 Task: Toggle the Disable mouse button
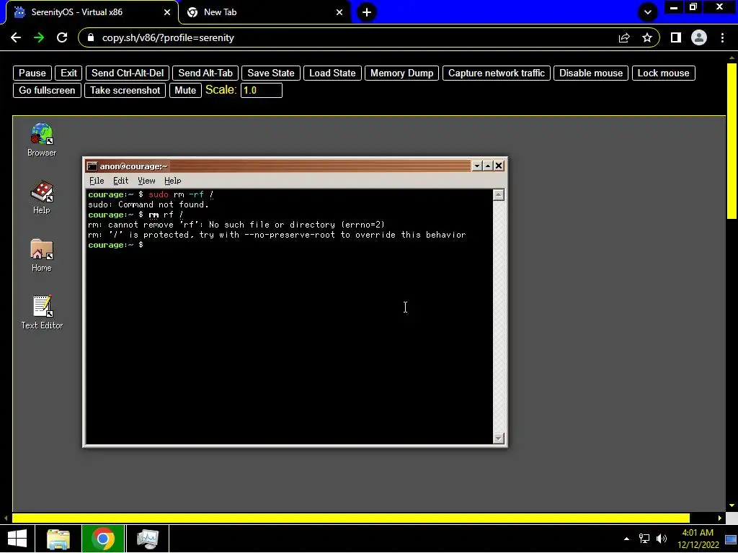click(591, 73)
